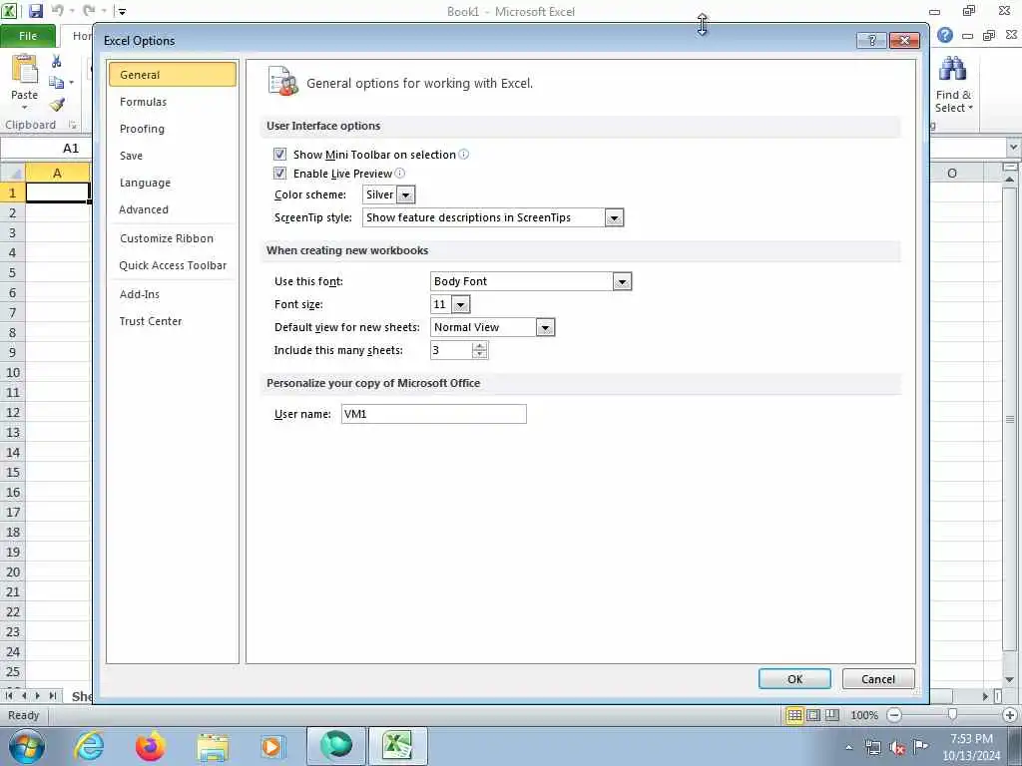Screen dimensions: 1022x766
Task: Open the Advanced category
Action: (172, 209)
